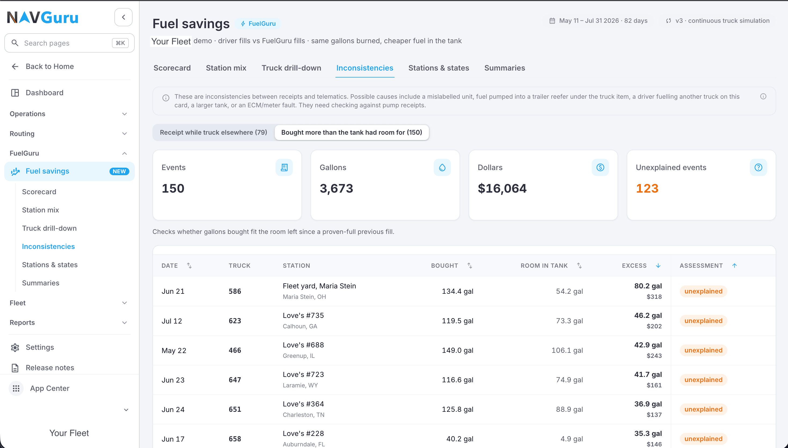Open the Truck drill-down tab
This screenshot has width=788, height=448.
coord(291,68)
